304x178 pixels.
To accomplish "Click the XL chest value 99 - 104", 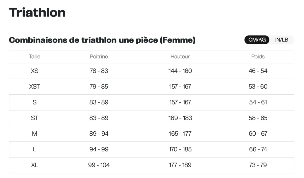I will 99,165.
